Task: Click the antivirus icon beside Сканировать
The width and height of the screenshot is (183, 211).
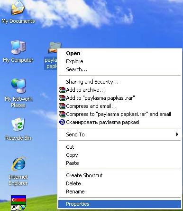Action: pos(62,122)
